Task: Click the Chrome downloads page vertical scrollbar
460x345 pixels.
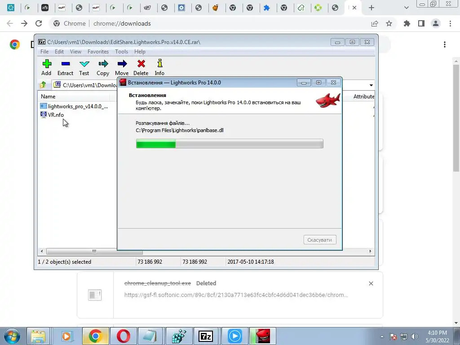Action: (456, 117)
